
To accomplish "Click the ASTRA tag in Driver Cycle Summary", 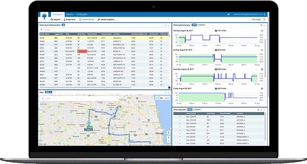I will tap(194, 25).
